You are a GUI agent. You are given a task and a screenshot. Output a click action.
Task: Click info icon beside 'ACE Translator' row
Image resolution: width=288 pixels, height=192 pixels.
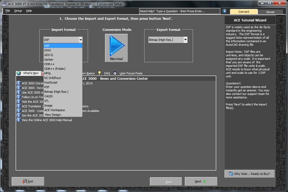(x=19, y=106)
